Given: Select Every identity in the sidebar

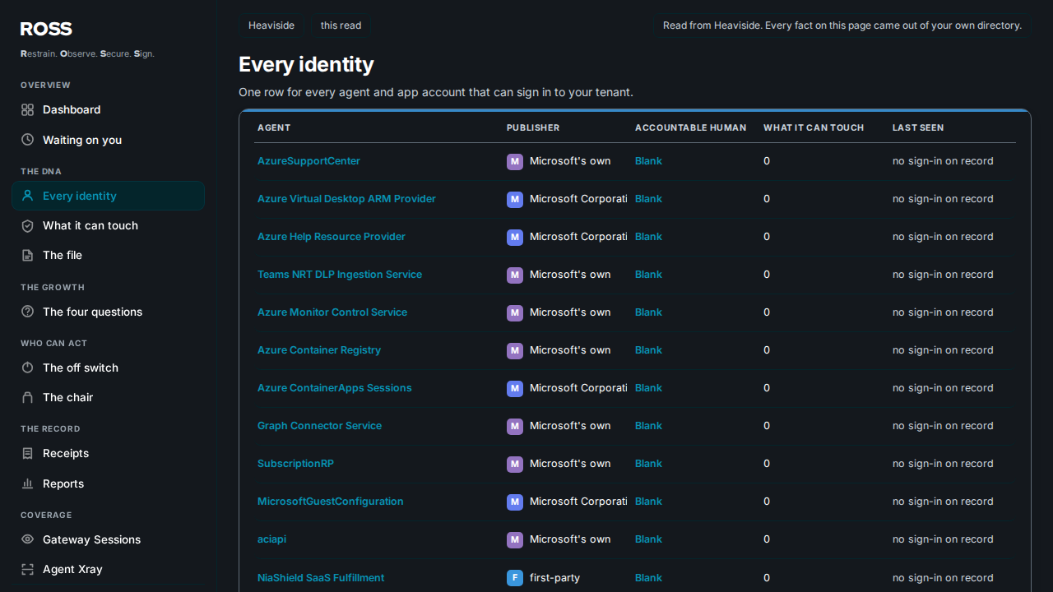Looking at the screenshot, I should 108,196.
